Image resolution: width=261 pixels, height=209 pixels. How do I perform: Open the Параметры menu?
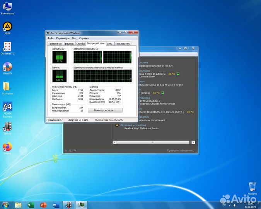63,38
